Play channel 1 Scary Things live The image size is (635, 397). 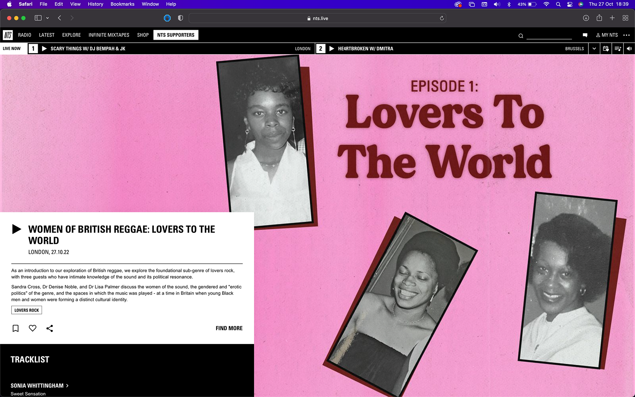click(x=44, y=49)
